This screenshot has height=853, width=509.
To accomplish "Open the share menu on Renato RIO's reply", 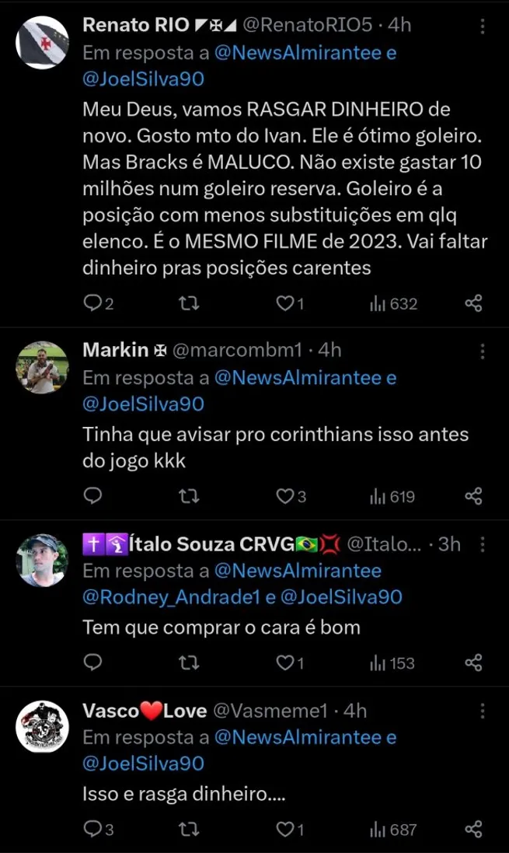I will coord(471,304).
